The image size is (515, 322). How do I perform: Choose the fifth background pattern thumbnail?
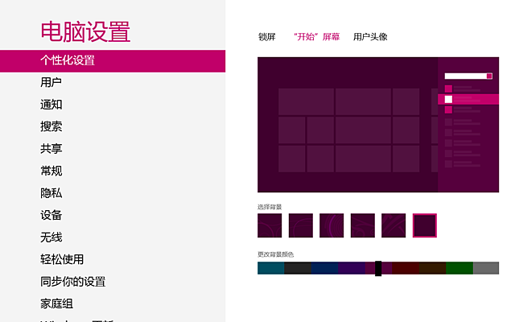[x=393, y=225]
